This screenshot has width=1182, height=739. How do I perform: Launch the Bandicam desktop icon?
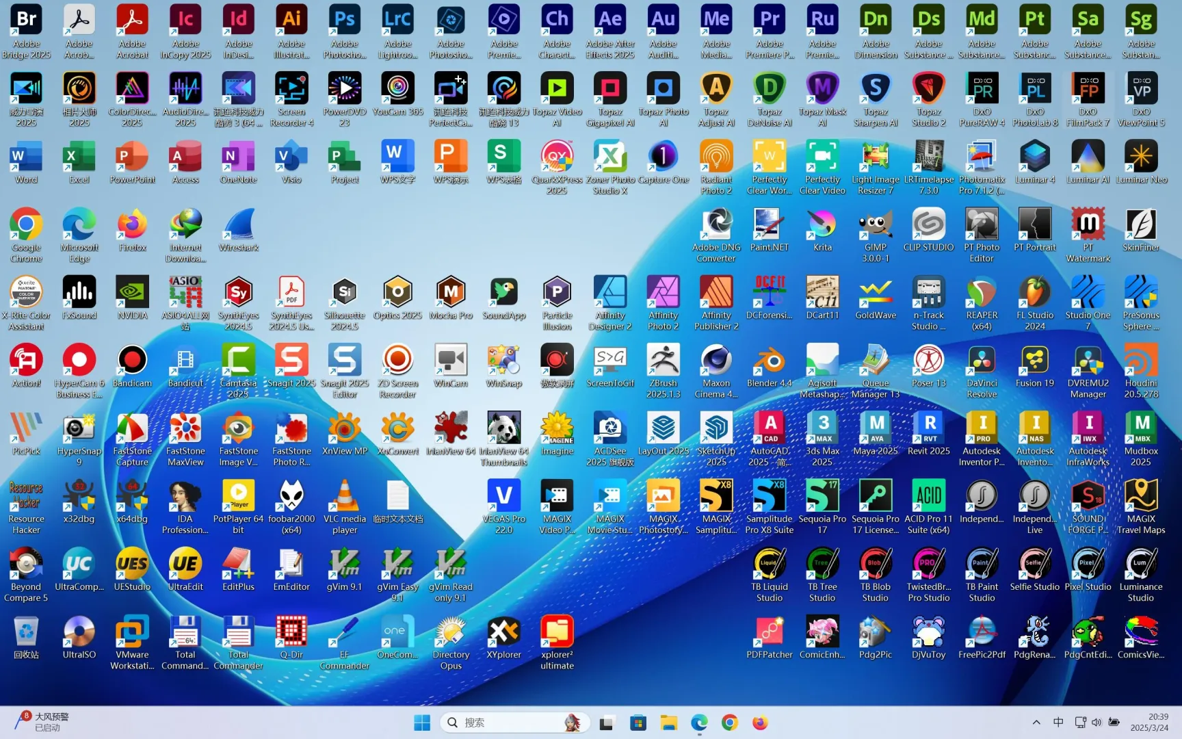point(132,365)
